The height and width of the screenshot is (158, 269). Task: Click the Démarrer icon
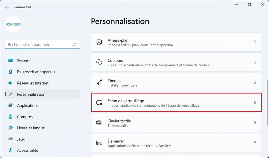(99, 143)
